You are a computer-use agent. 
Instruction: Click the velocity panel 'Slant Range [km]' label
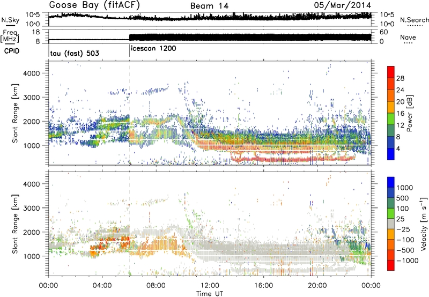(x=16, y=224)
